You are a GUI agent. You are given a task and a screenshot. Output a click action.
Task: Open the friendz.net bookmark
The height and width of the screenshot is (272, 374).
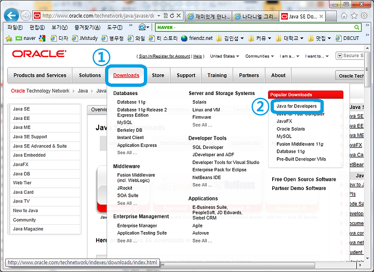197,38
